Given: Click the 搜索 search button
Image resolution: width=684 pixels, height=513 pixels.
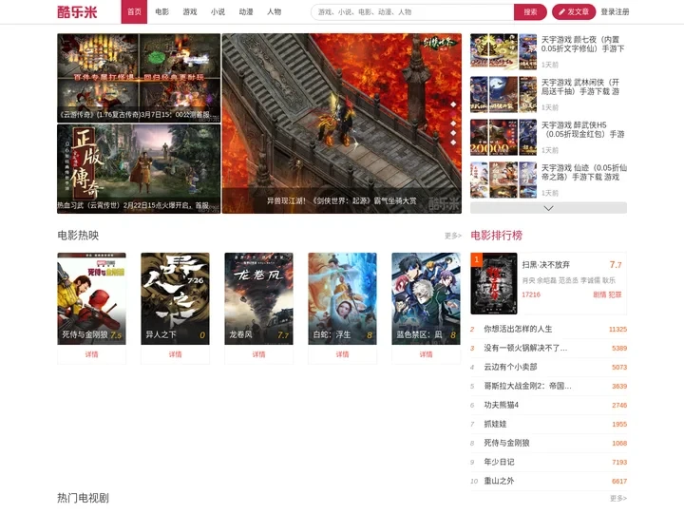Looking at the screenshot, I should coord(530,12).
